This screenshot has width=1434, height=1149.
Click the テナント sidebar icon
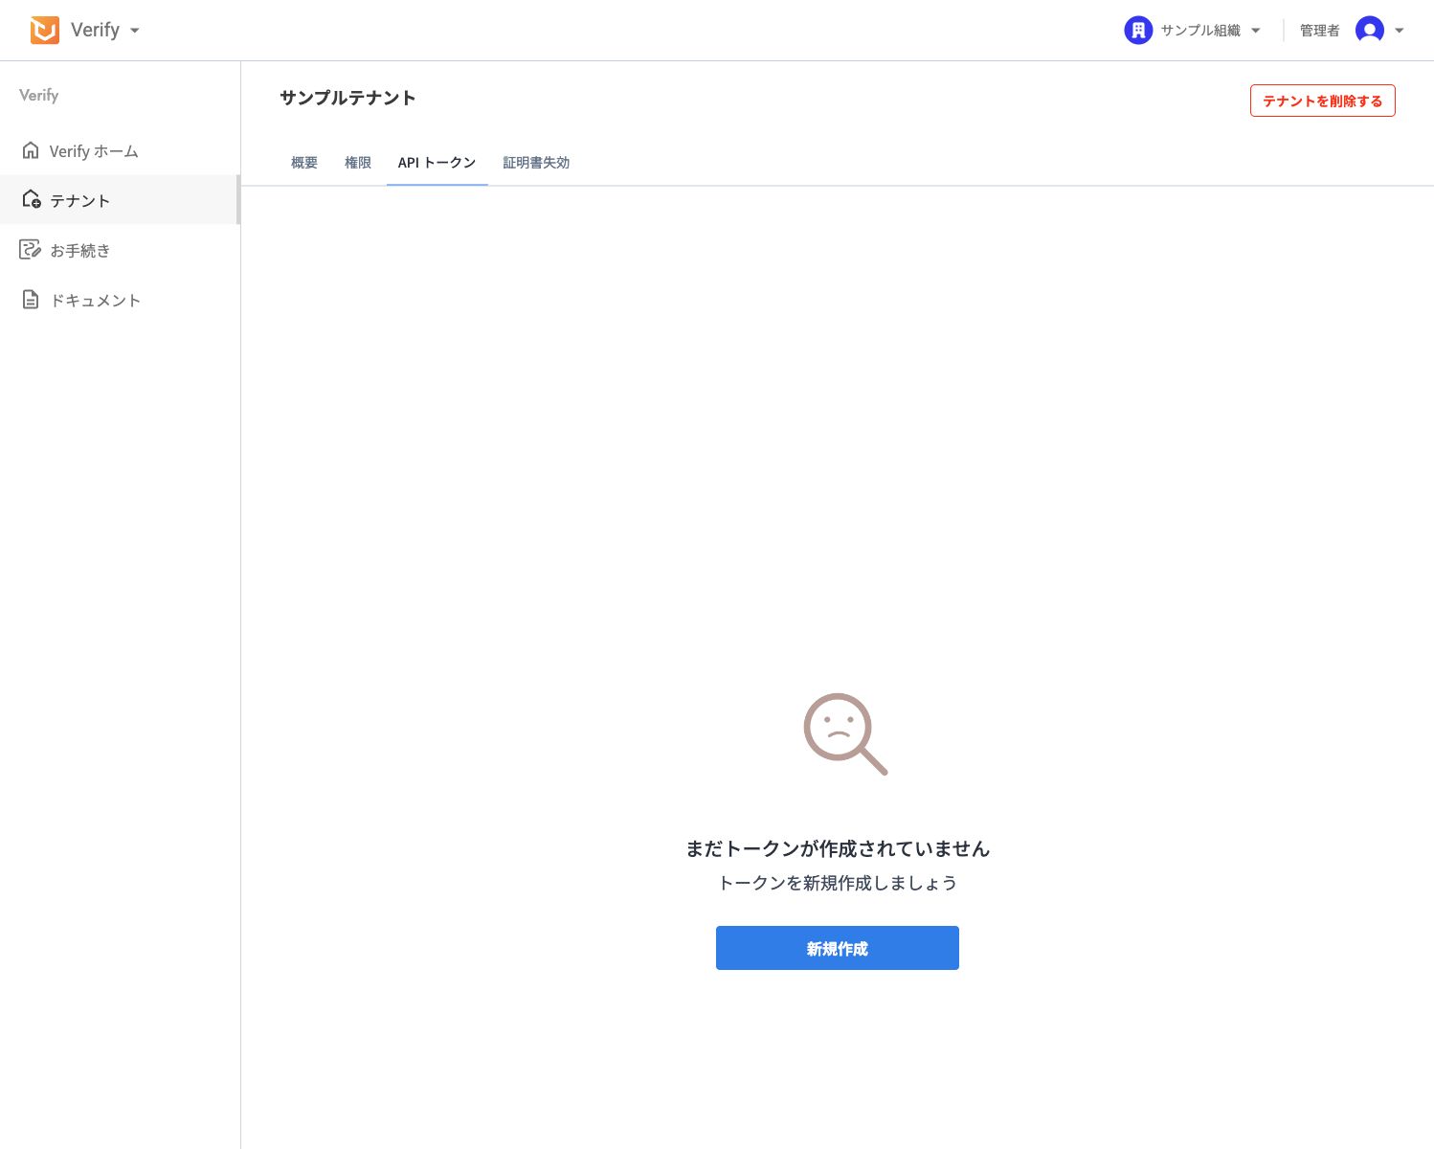(x=31, y=199)
